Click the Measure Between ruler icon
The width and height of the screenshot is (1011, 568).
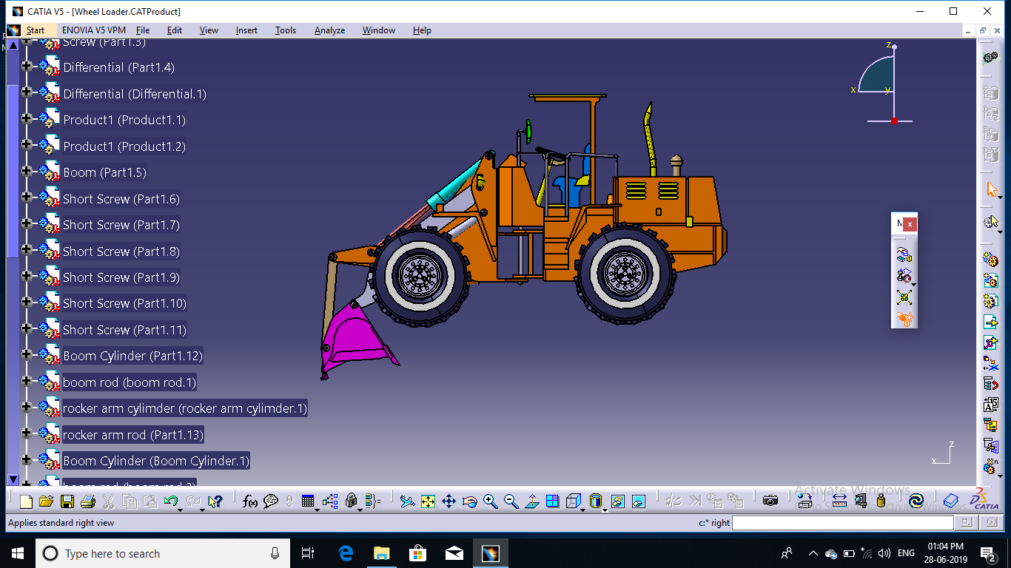click(839, 501)
